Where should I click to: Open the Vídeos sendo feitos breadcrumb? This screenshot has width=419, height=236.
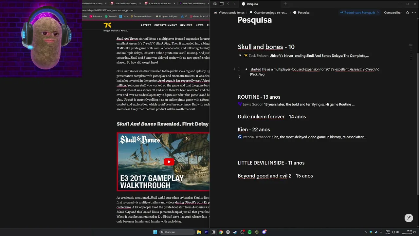click(229, 12)
